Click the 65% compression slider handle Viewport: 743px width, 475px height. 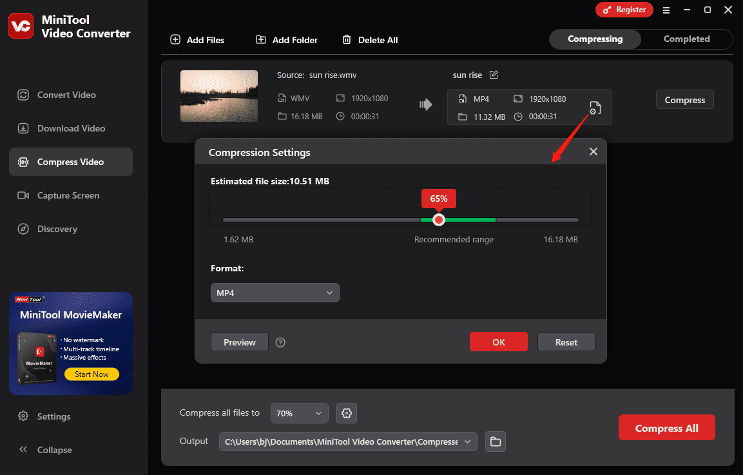439,220
